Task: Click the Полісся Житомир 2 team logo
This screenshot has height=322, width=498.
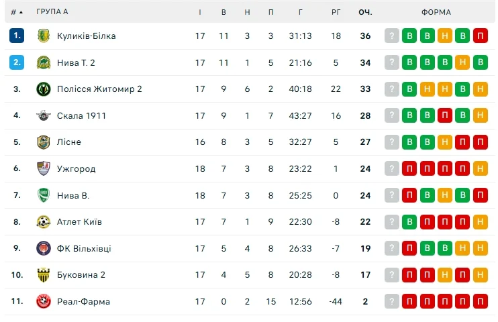Action: click(x=44, y=89)
